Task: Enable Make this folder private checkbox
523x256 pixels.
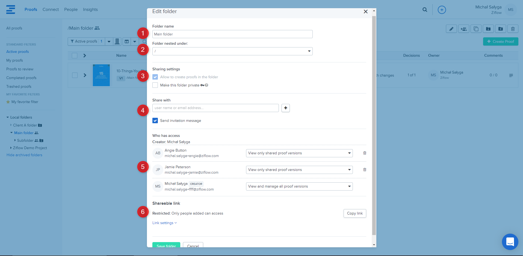Action: (x=155, y=85)
